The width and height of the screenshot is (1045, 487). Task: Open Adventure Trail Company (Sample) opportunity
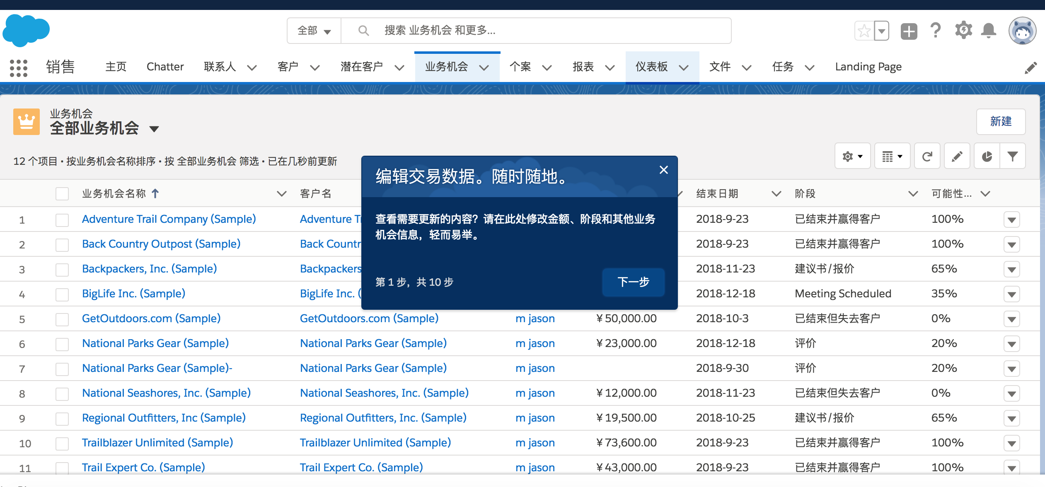tap(169, 219)
